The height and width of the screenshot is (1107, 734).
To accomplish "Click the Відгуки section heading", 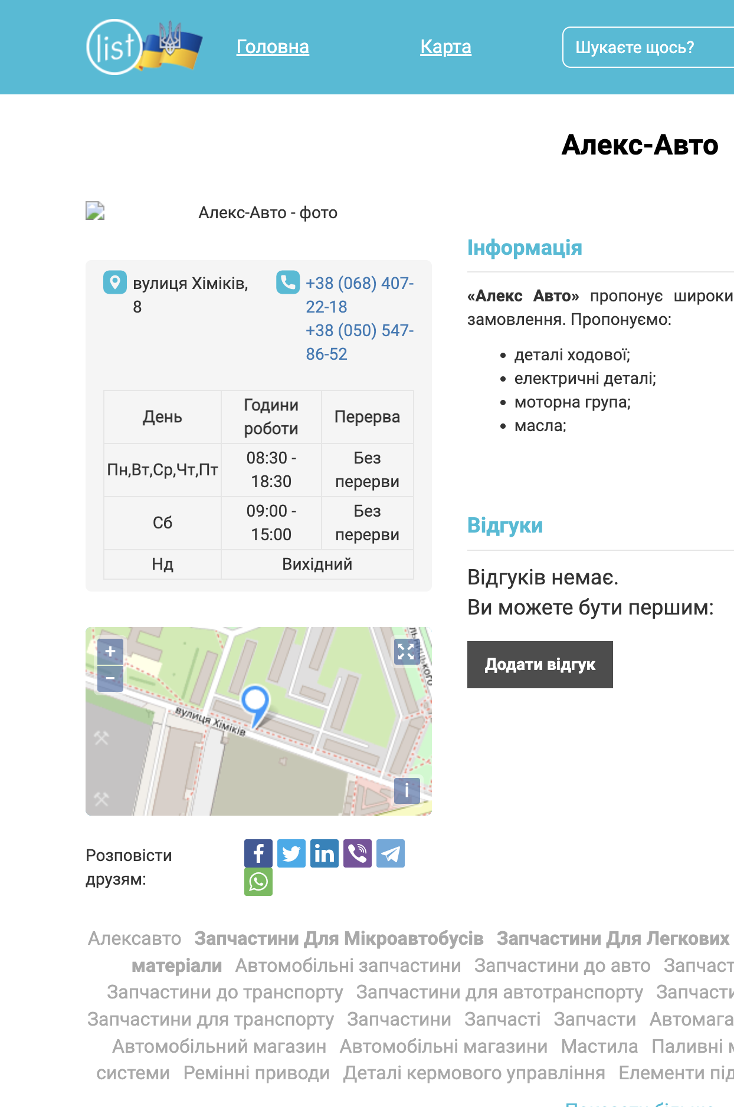I will coord(505,525).
